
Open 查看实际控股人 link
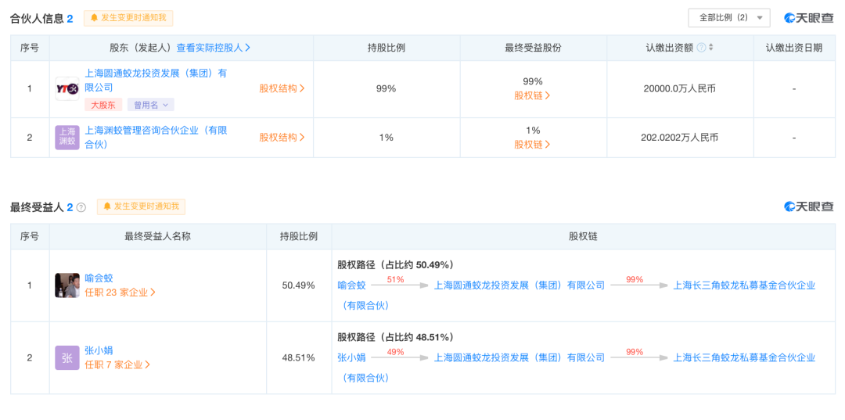point(214,48)
